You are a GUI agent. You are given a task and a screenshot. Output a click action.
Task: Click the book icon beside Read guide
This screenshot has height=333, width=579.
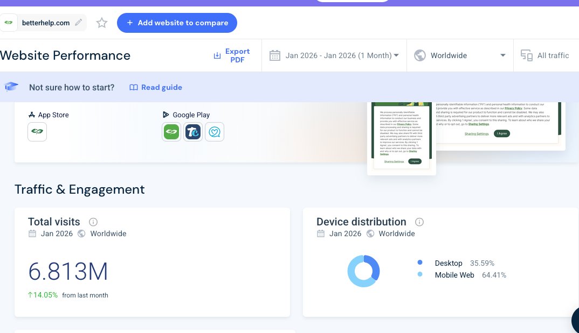[x=134, y=87]
